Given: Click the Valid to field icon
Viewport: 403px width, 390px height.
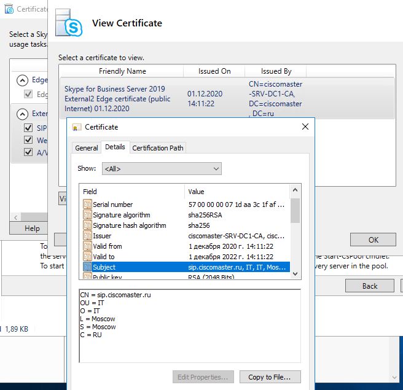Looking at the screenshot, I should coord(87,256).
